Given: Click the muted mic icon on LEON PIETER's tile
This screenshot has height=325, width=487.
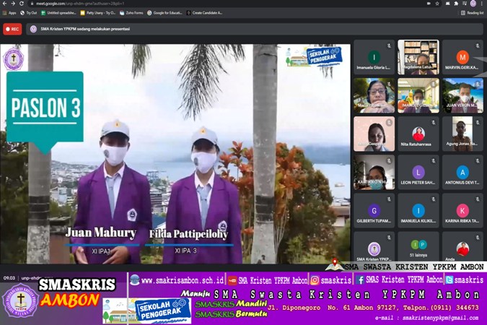Looking at the screenshot, I should pyautogui.click(x=434, y=161).
